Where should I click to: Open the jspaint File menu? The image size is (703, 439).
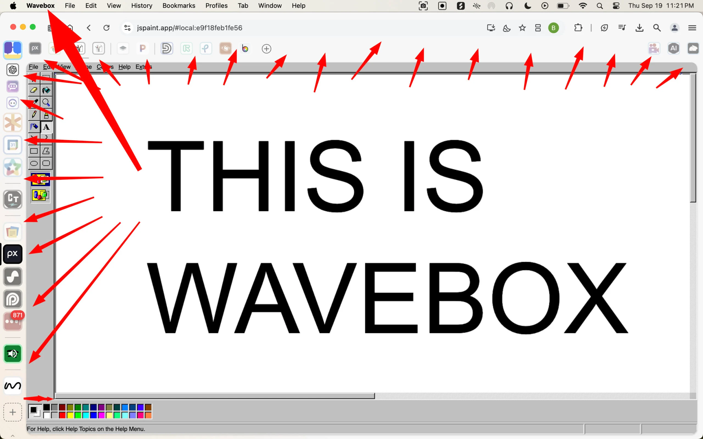(34, 67)
